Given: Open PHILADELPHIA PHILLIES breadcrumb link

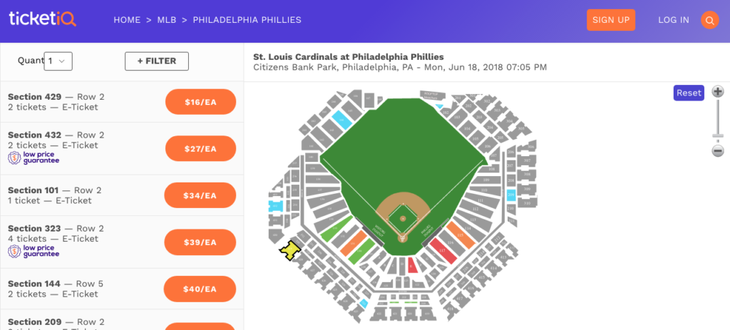Looking at the screenshot, I should tap(247, 20).
